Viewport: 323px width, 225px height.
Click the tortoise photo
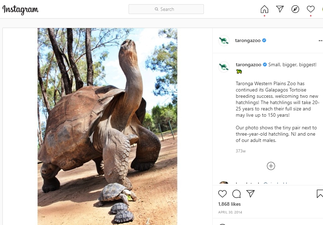pyautogui.click(x=107, y=126)
